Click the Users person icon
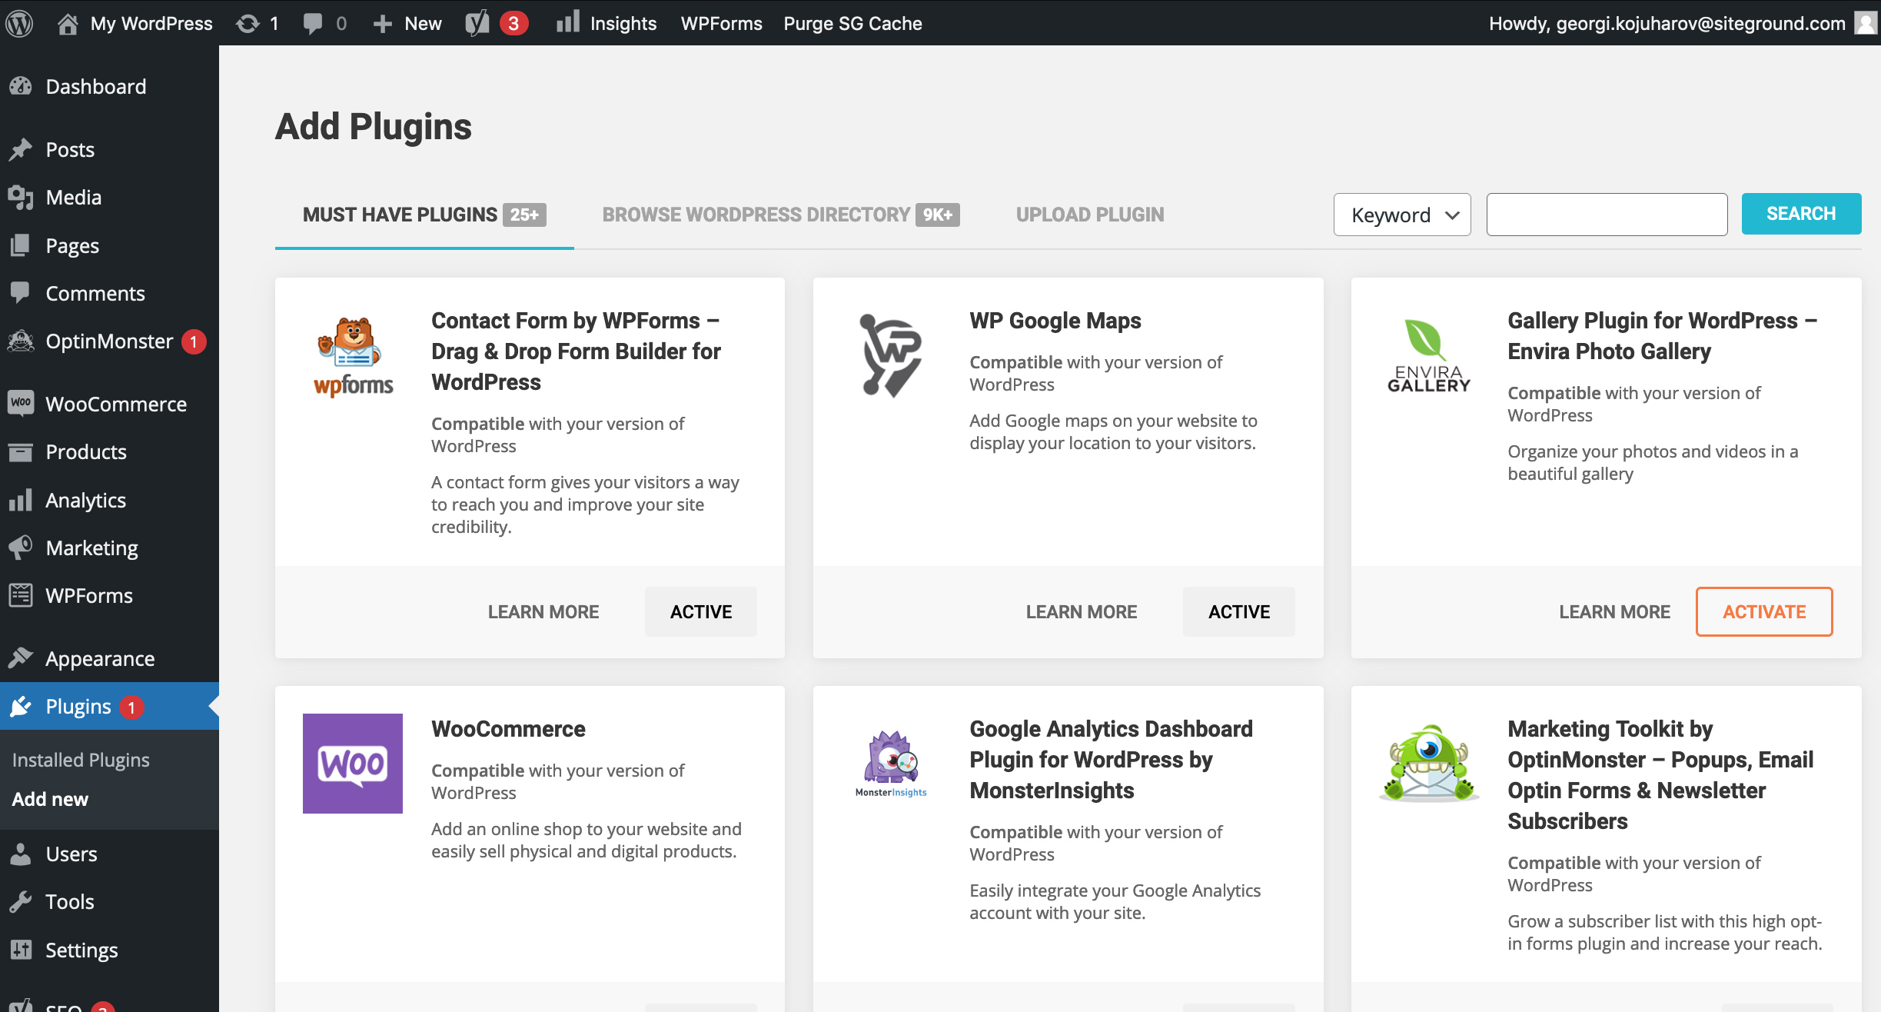Screen dimensions: 1881x1012 tap(21, 854)
